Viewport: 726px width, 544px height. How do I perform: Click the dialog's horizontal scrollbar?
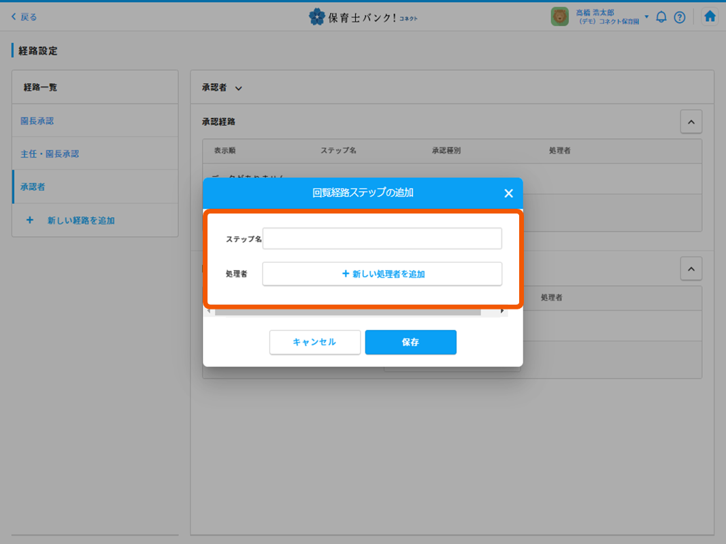pos(347,311)
